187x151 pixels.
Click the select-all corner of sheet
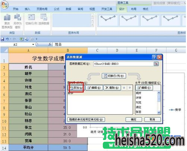[4, 50]
